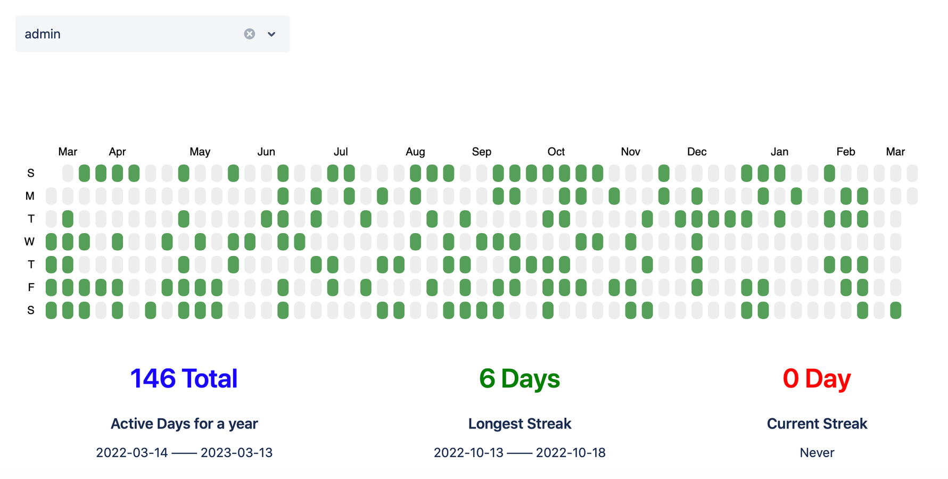Click the 6 Days longest streak value
Screen dimensions: 948x479
click(520, 378)
